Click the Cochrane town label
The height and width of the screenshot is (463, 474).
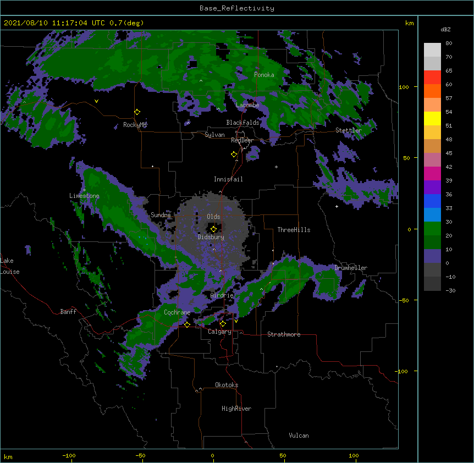pyautogui.click(x=177, y=312)
